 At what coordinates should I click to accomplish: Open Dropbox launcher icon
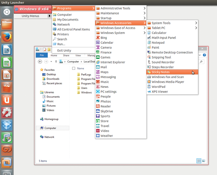tap(7, 125)
